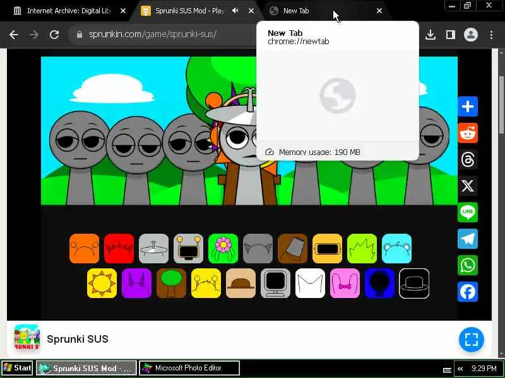This screenshot has height=378, width=505.
Task: Open the Chrome three-dot menu
Action: pyautogui.click(x=491, y=35)
